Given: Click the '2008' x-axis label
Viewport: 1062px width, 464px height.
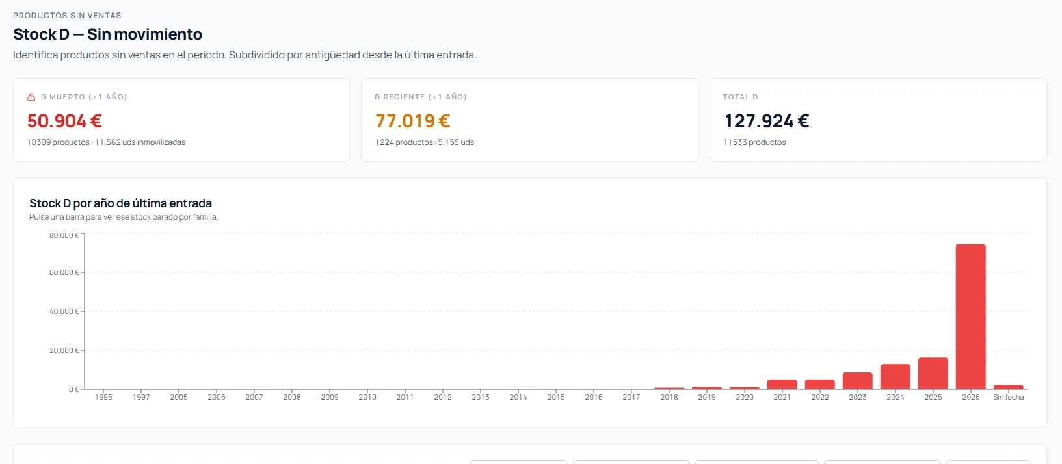Looking at the screenshot, I should (x=292, y=397).
